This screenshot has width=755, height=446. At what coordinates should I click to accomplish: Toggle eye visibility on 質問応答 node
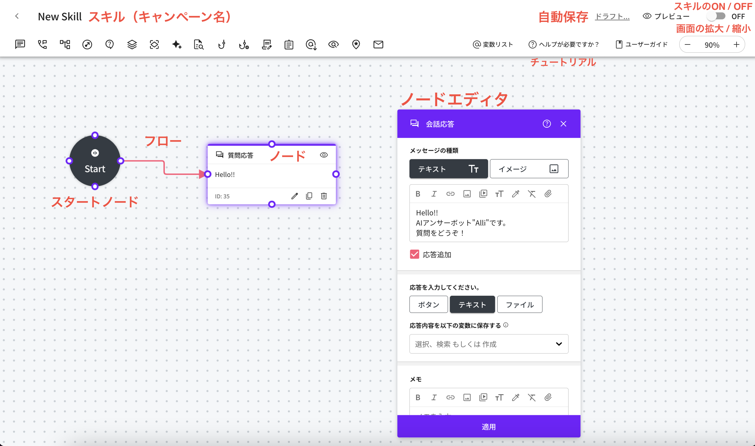tap(324, 155)
